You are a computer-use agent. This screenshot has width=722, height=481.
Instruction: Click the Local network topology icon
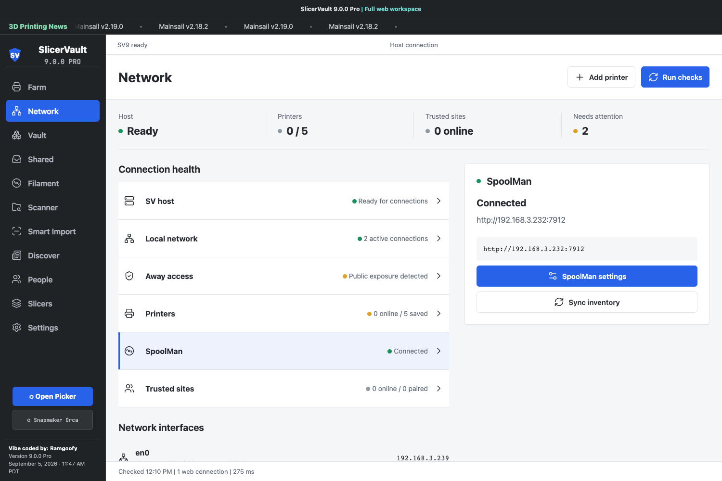point(129,239)
